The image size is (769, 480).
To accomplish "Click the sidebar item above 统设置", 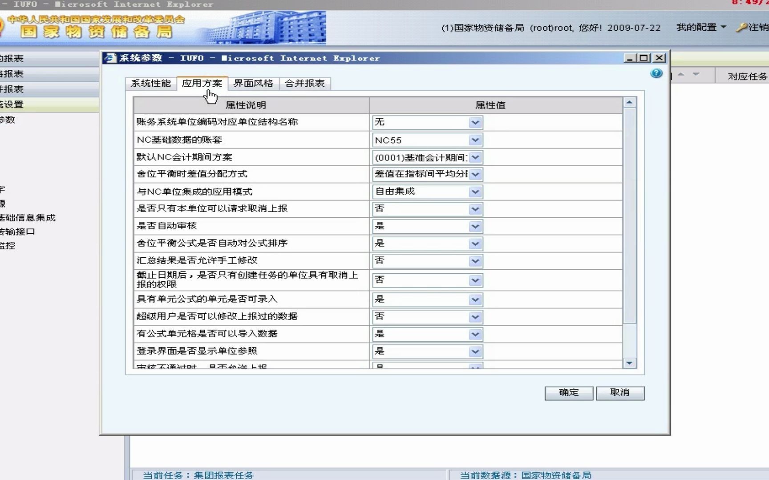I will pyautogui.click(x=49, y=89).
